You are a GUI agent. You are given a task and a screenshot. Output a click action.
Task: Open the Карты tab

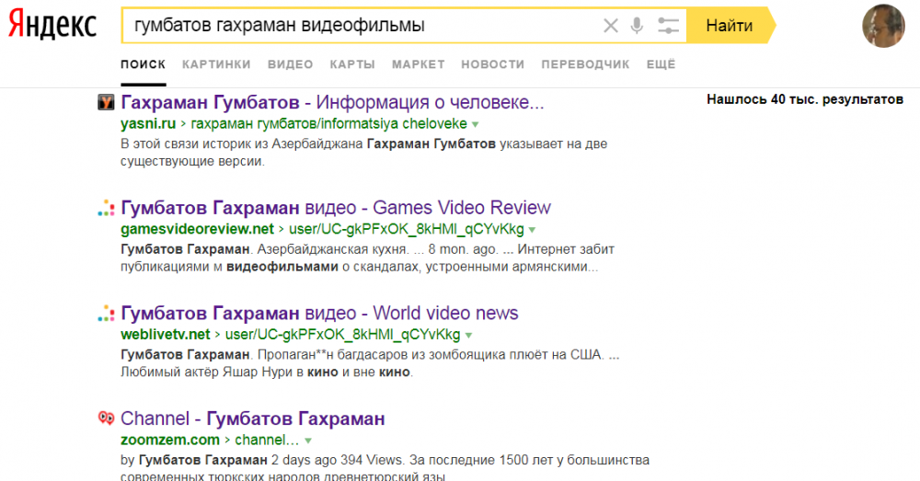[x=352, y=64]
